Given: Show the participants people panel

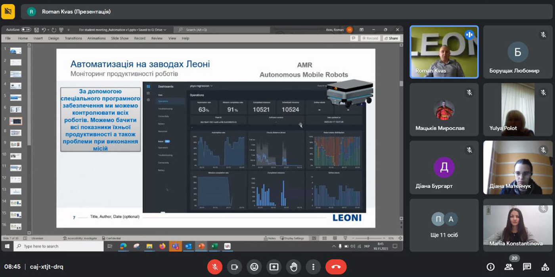Looking at the screenshot, I should click(509, 267).
